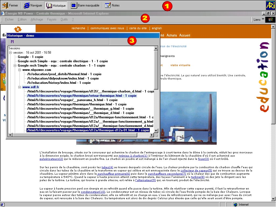Viewport: 276px width, 207px height.
Task: Click the Fermer door icon
Action: [x=5, y=5]
